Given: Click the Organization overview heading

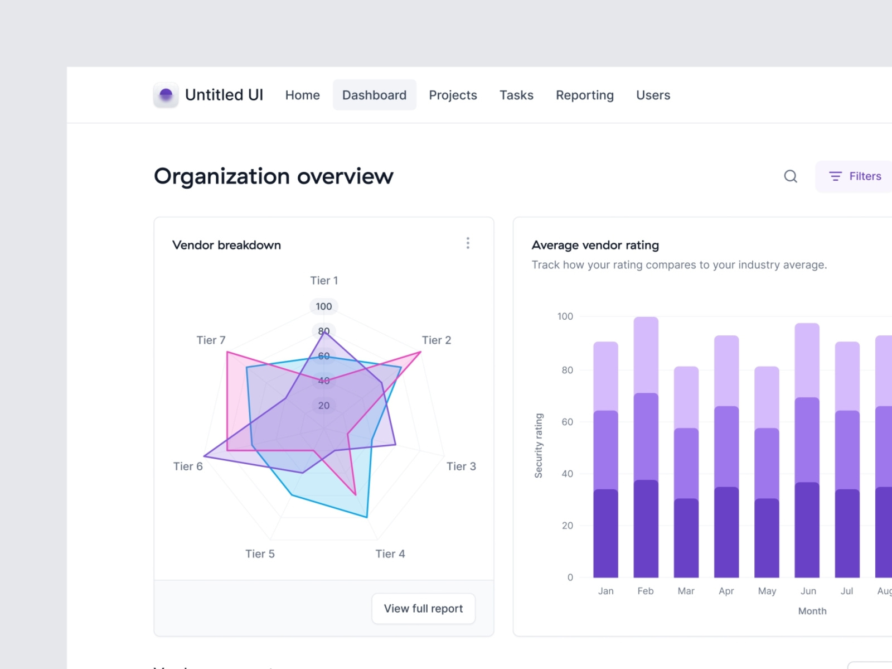Looking at the screenshot, I should click(x=273, y=176).
